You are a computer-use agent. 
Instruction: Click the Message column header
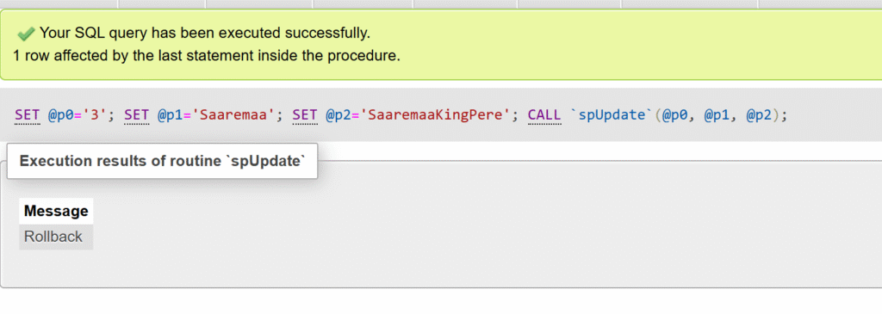[x=56, y=212]
